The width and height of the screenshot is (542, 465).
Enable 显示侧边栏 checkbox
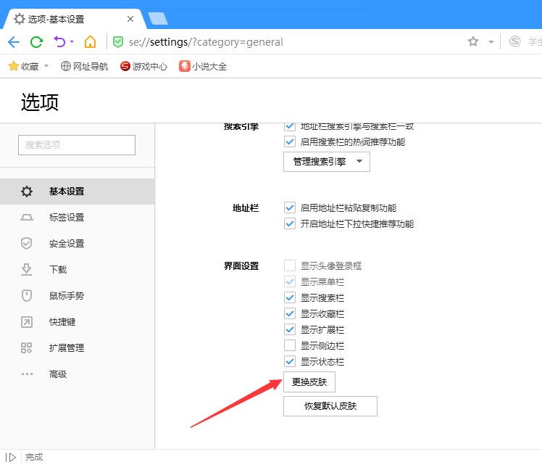coord(290,345)
